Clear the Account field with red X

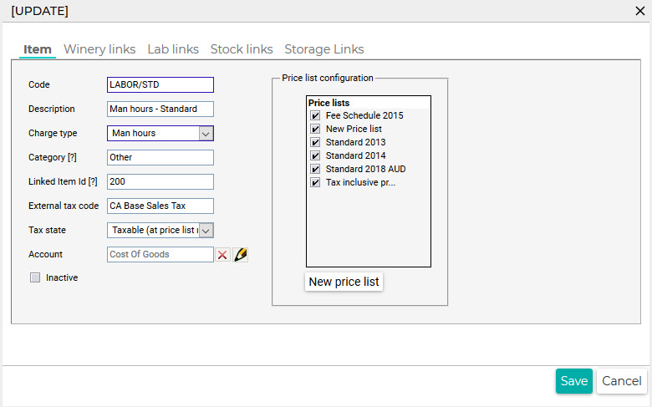(222, 254)
